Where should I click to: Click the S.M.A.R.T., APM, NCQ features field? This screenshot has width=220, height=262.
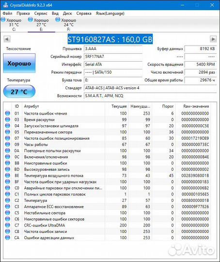150,96
